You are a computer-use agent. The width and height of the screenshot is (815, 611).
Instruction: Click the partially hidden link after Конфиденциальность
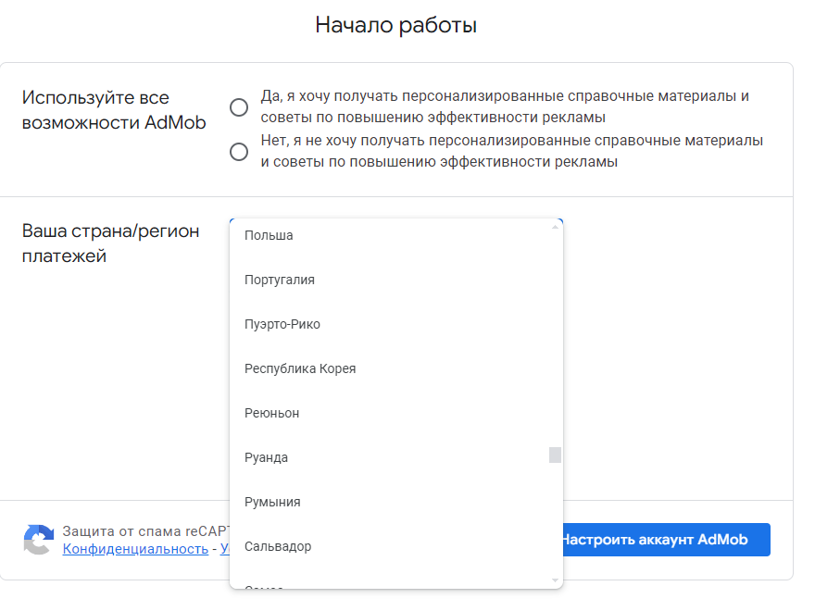tap(225, 549)
